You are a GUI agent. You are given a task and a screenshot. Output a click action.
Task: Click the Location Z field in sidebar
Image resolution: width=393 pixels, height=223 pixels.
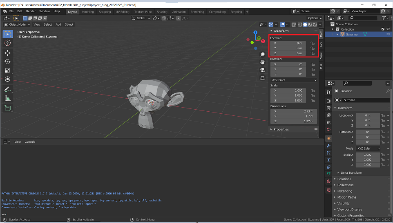click(x=288, y=53)
